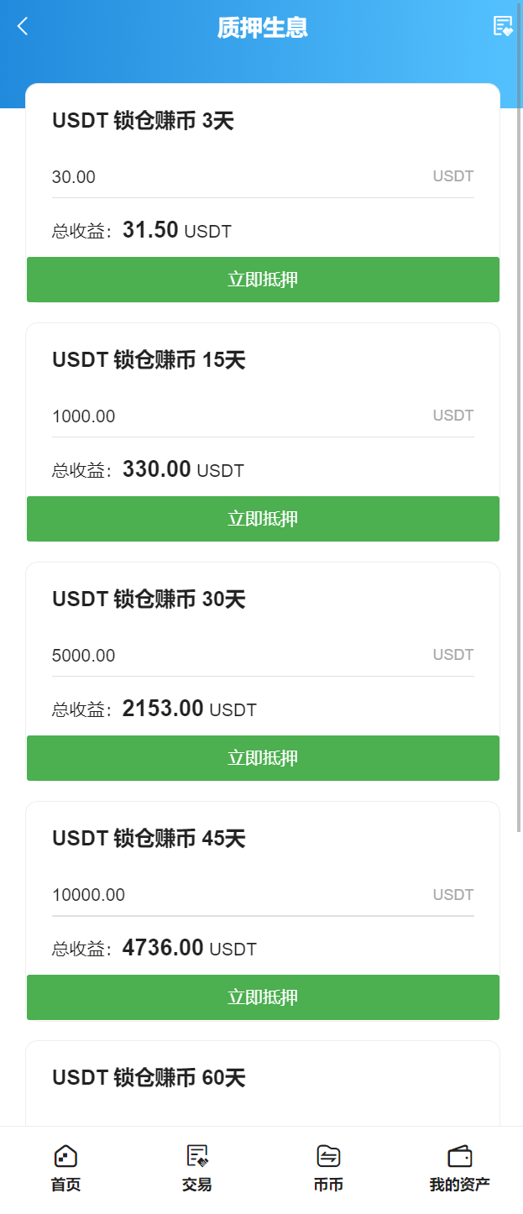
Task: Tap the 交易 trade icon in bottom bar
Action: (196, 1154)
